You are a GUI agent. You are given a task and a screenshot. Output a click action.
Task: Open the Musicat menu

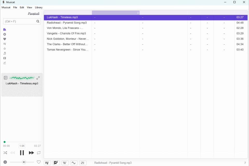pyautogui.click(x=6, y=8)
